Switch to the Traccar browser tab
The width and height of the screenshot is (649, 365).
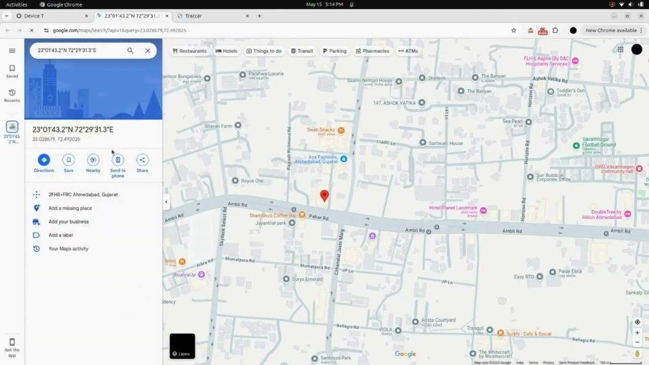coord(213,16)
